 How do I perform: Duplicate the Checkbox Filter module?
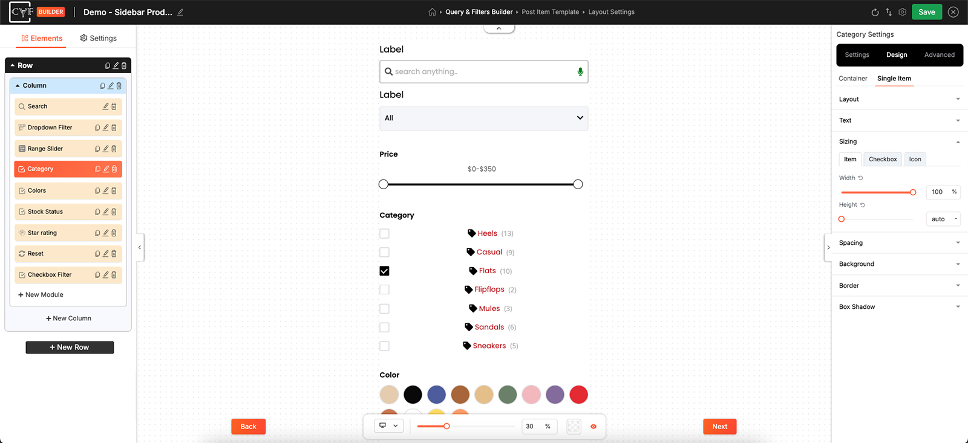click(97, 275)
